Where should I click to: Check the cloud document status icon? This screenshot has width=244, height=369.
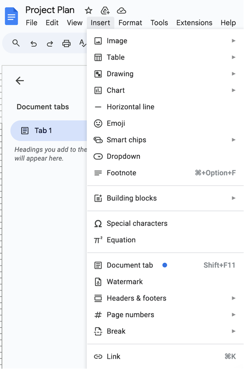coord(121,11)
